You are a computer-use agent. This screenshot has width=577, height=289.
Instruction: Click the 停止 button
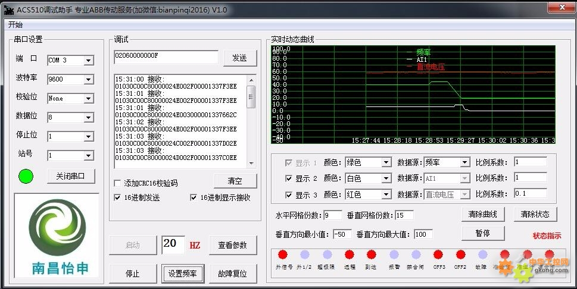[133, 274]
